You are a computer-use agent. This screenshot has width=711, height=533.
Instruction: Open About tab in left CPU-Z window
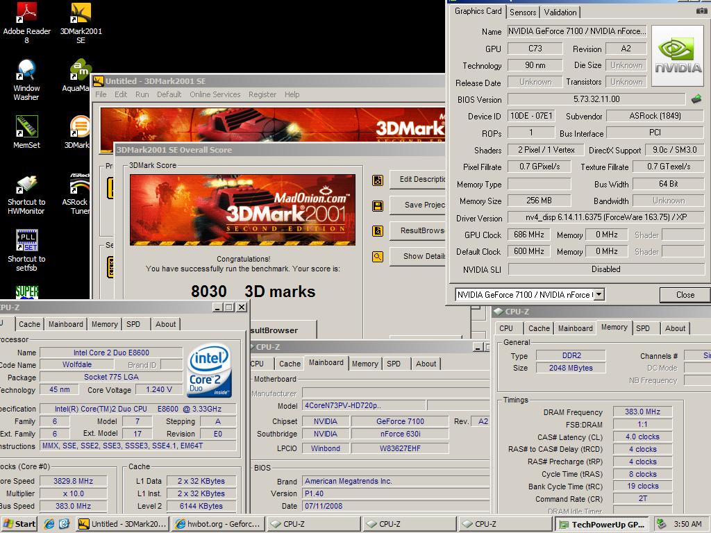pyautogui.click(x=165, y=324)
